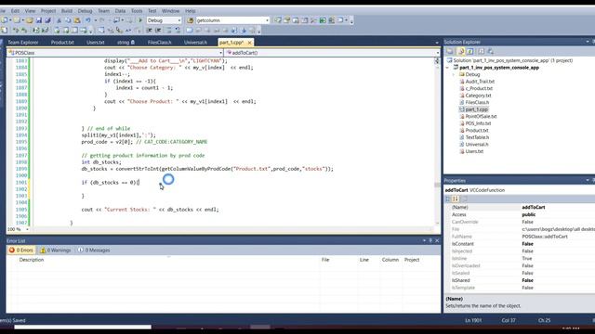Click the Cut icon in the toolbar
The width and height of the screenshot is (595, 334).
59,20
